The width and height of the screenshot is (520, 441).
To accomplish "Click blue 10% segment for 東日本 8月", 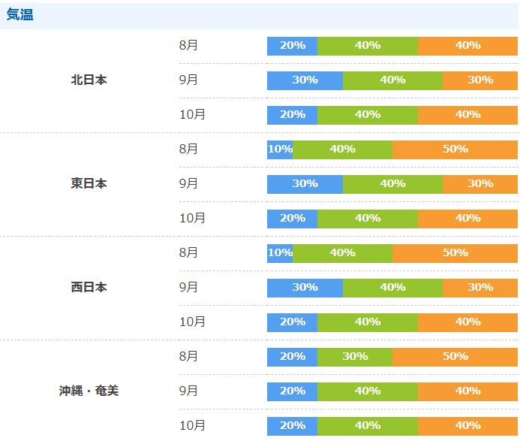I will point(280,150).
